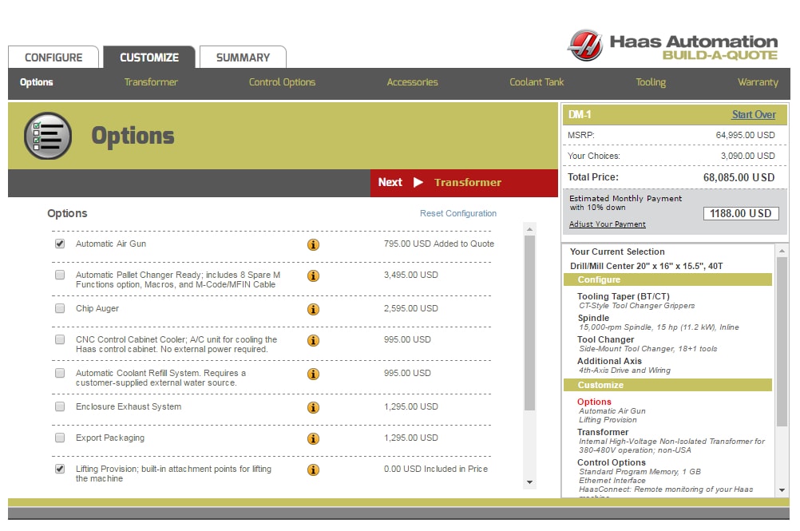Click Next Transformer button
The width and height of the screenshot is (800, 531).
(x=465, y=183)
